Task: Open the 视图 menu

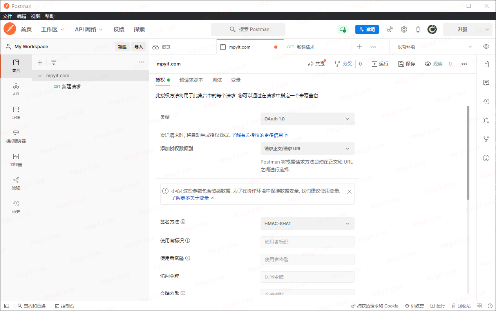Action: [36, 16]
